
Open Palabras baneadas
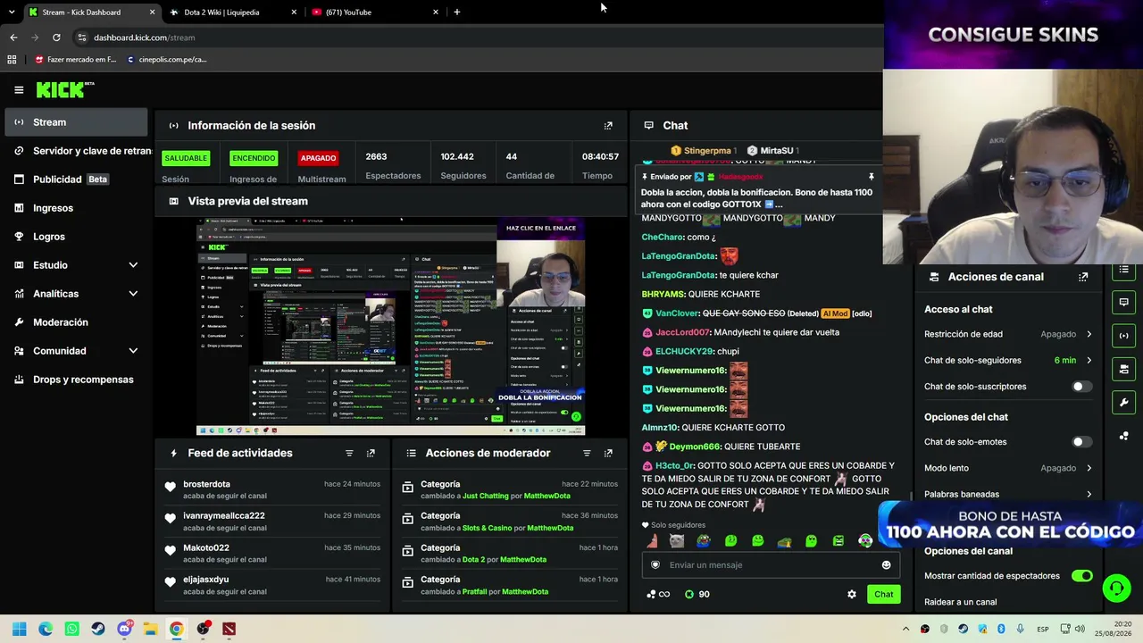(1008, 494)
